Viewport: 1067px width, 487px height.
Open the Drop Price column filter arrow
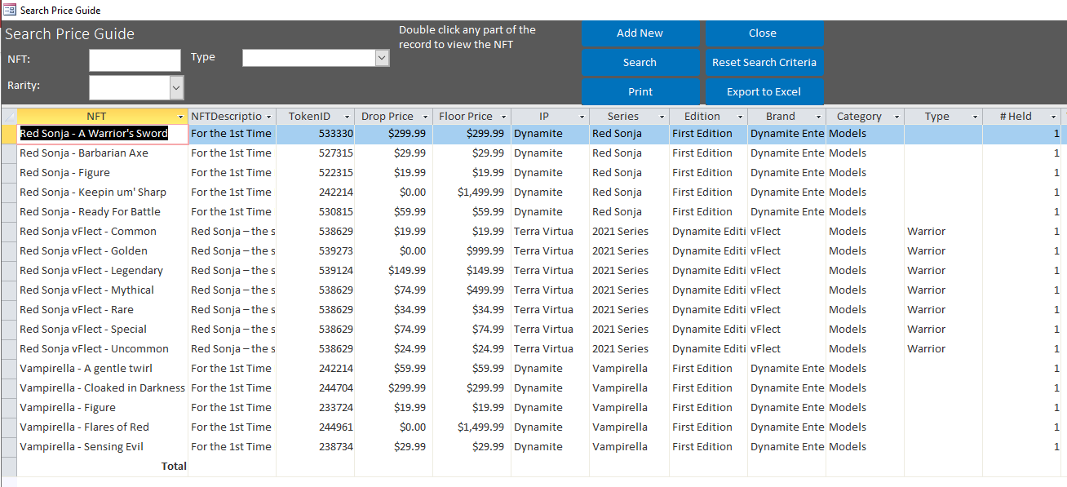coord(425,117)
